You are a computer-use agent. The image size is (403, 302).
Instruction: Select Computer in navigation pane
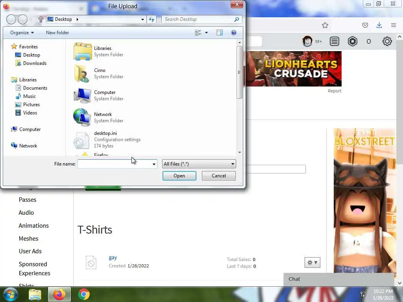pyautogui.click(x=26, y=129)
